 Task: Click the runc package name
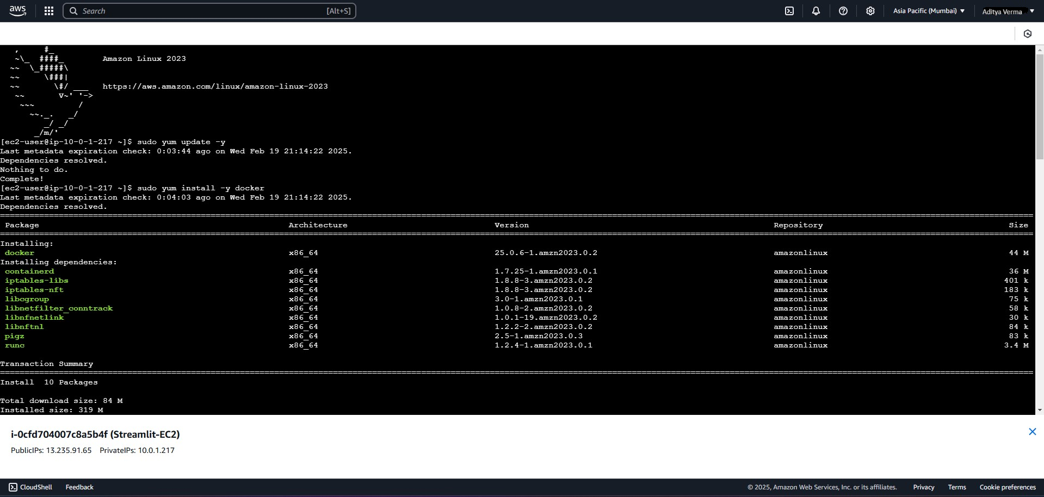[x=15, y=345]
